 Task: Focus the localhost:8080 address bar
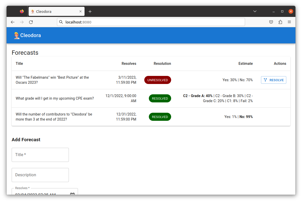[151, 22]
